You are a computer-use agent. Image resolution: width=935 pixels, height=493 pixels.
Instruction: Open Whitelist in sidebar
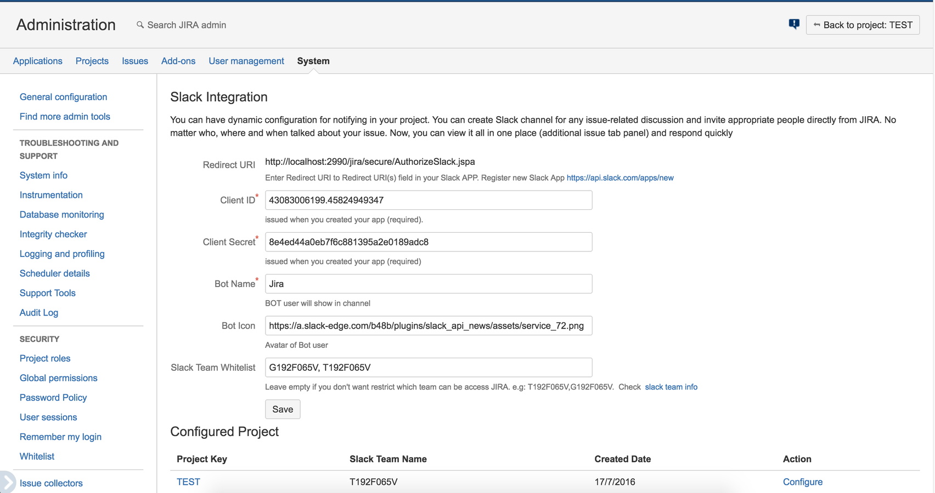[37, 456]
